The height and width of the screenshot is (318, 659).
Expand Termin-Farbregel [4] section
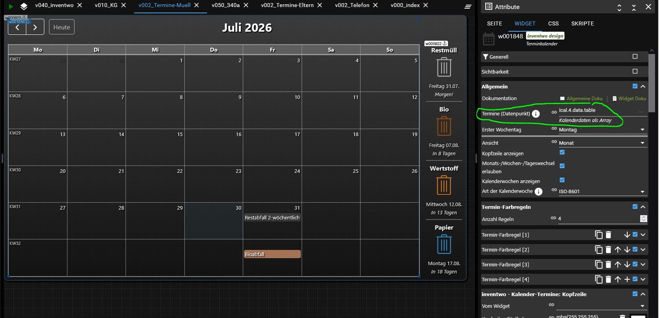(643, 279)
